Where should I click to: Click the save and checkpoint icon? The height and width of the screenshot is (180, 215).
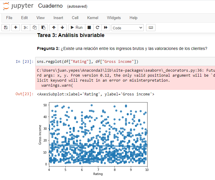point(6,28)
